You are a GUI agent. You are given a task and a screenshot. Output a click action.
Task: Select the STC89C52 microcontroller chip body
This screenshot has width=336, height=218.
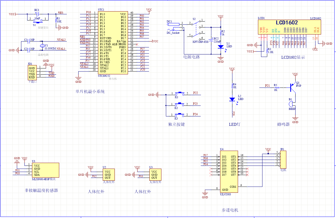[112, 43]
